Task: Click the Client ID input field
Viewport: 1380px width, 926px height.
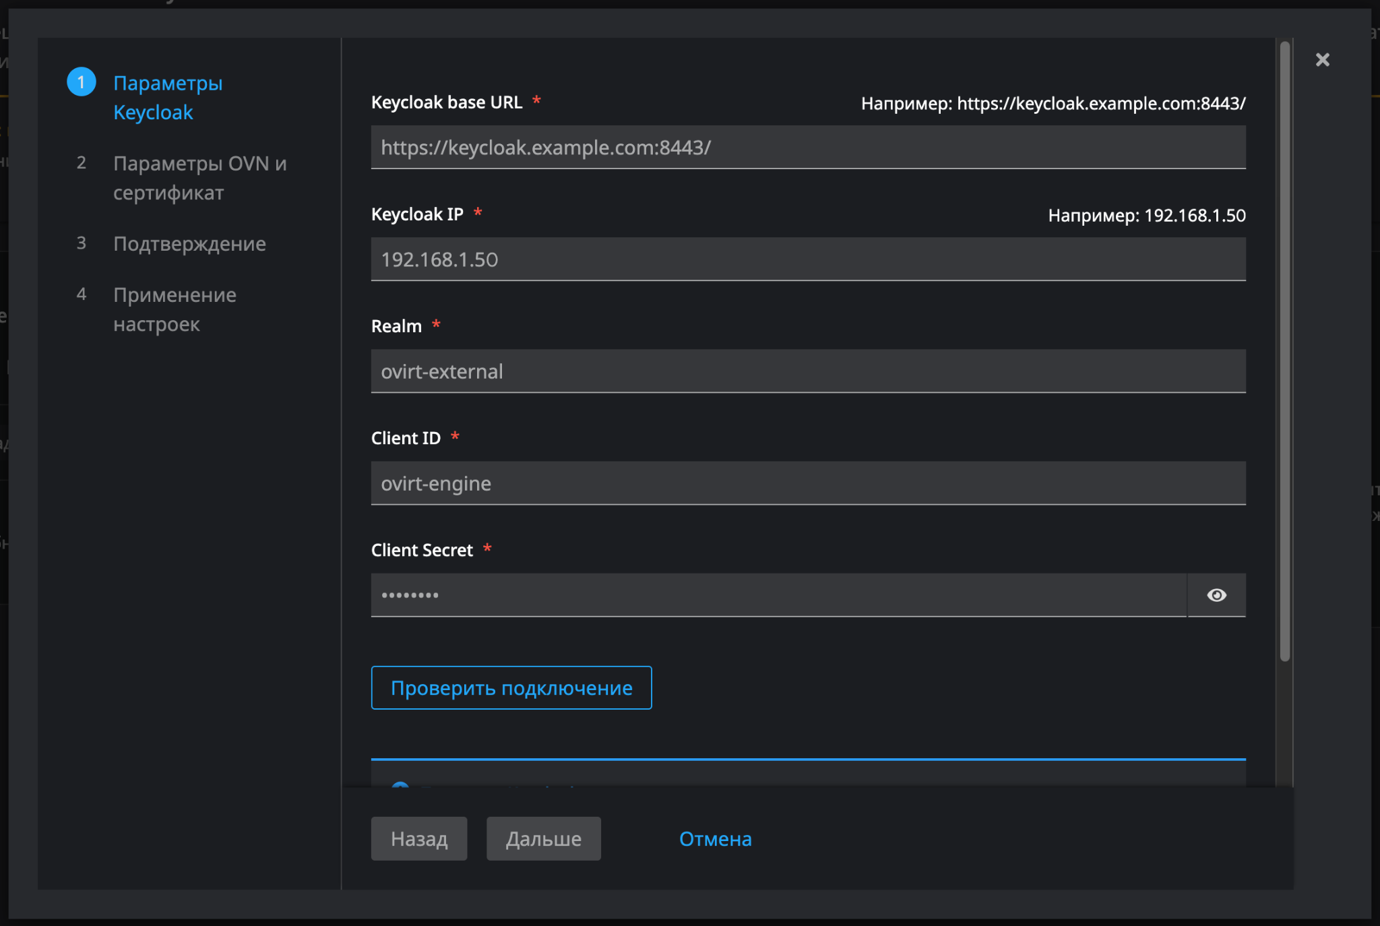Action: click(x=807, y=483)
